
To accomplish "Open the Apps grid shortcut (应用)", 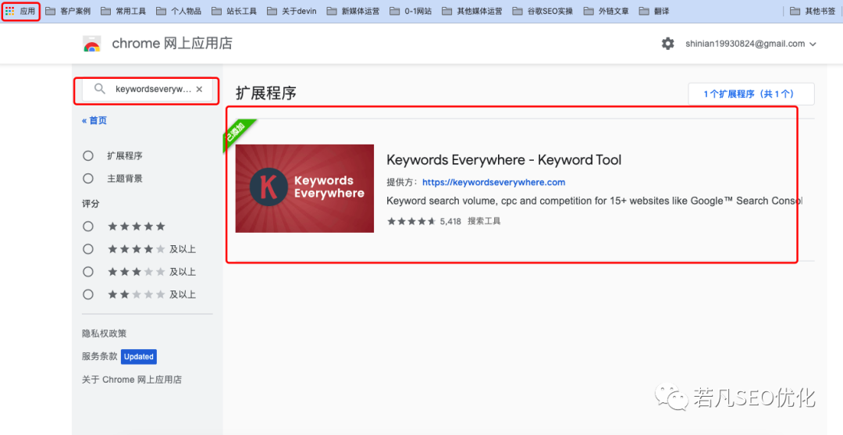I will 20,11.
